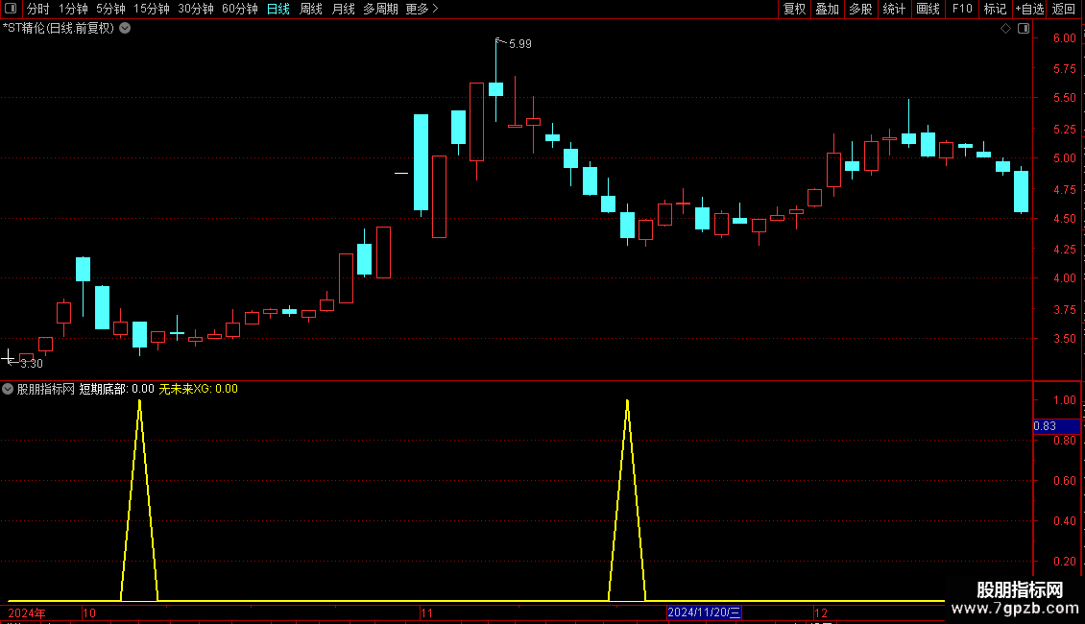Select the 15分钟 period
Screen dimensions: 1085x624
coord(151,9)
